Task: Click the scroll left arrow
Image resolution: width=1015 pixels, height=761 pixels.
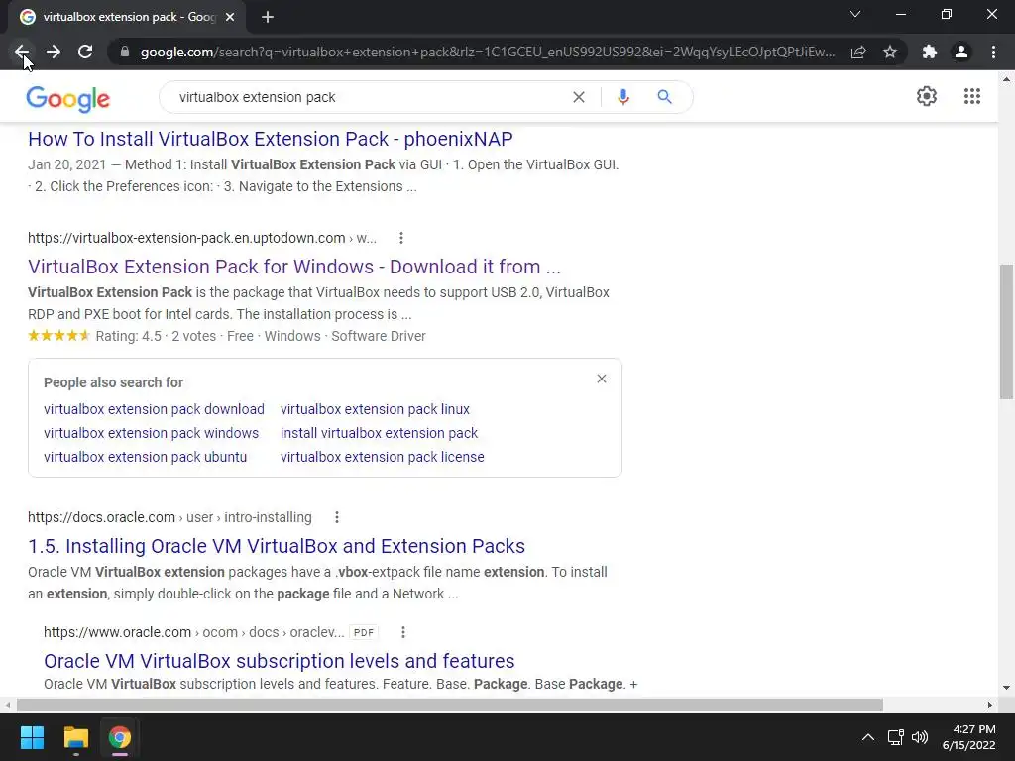Action: [8, 705]
